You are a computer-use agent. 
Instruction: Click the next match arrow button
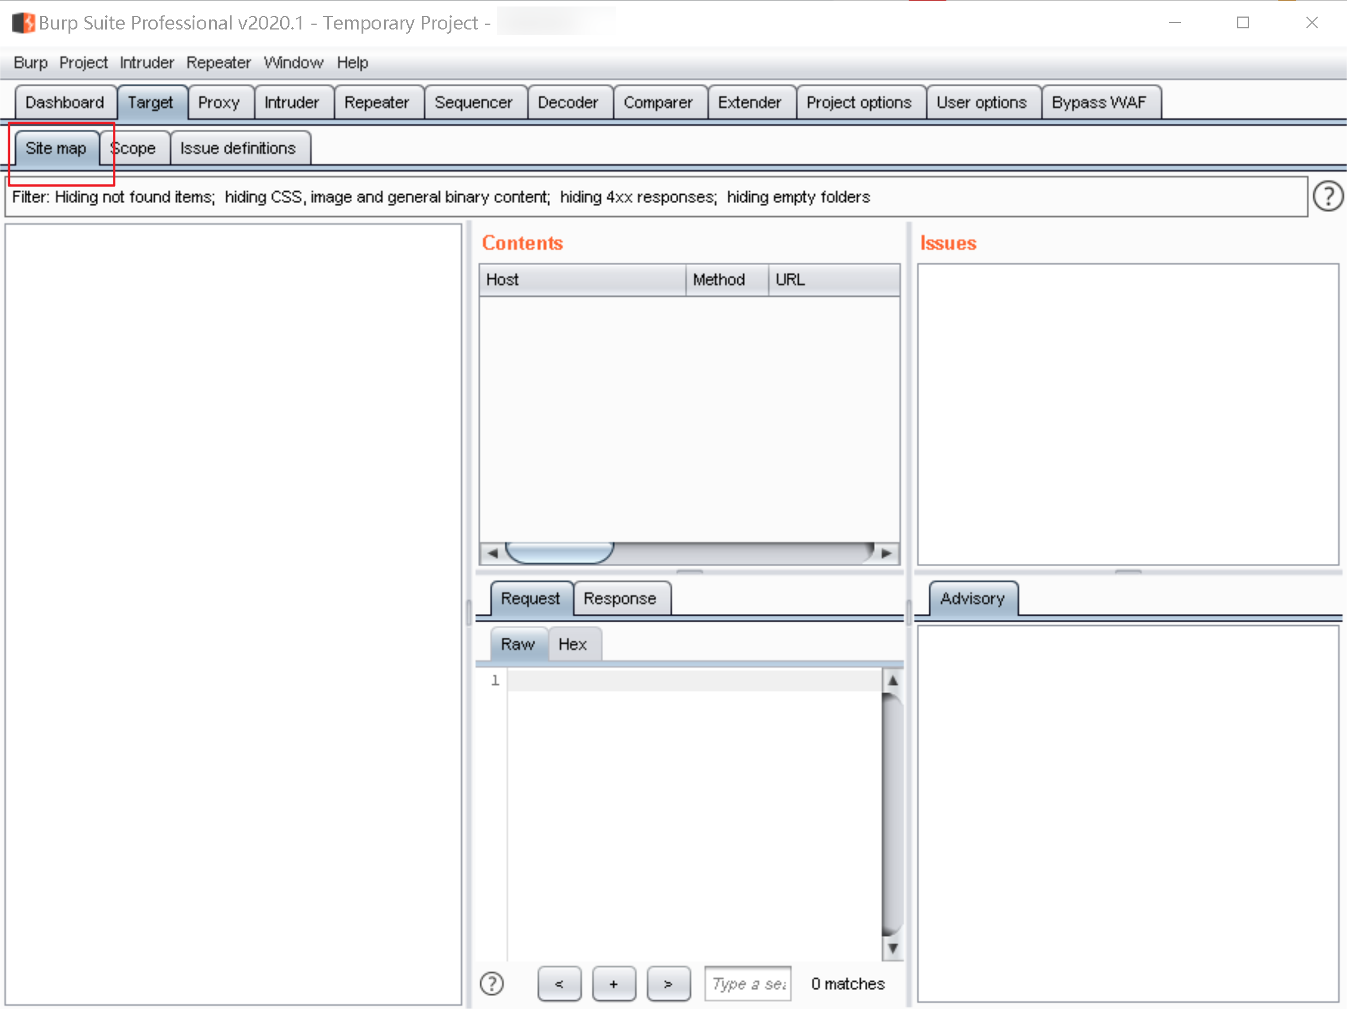(x=668, y=984)
